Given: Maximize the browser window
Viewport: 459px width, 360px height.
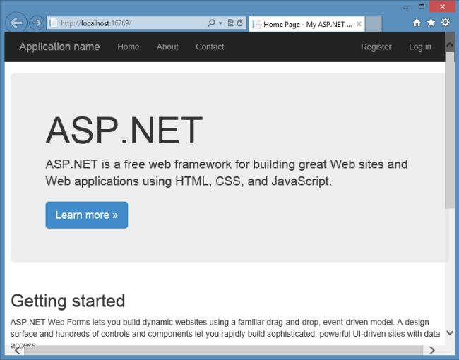Looking at the screenshot, I should (422, 7).
